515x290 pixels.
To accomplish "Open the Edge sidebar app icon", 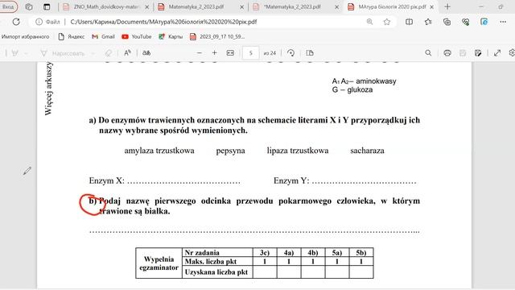I will 484,22.
